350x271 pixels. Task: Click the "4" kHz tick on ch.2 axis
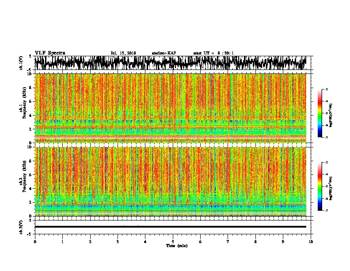click(30, 189)
